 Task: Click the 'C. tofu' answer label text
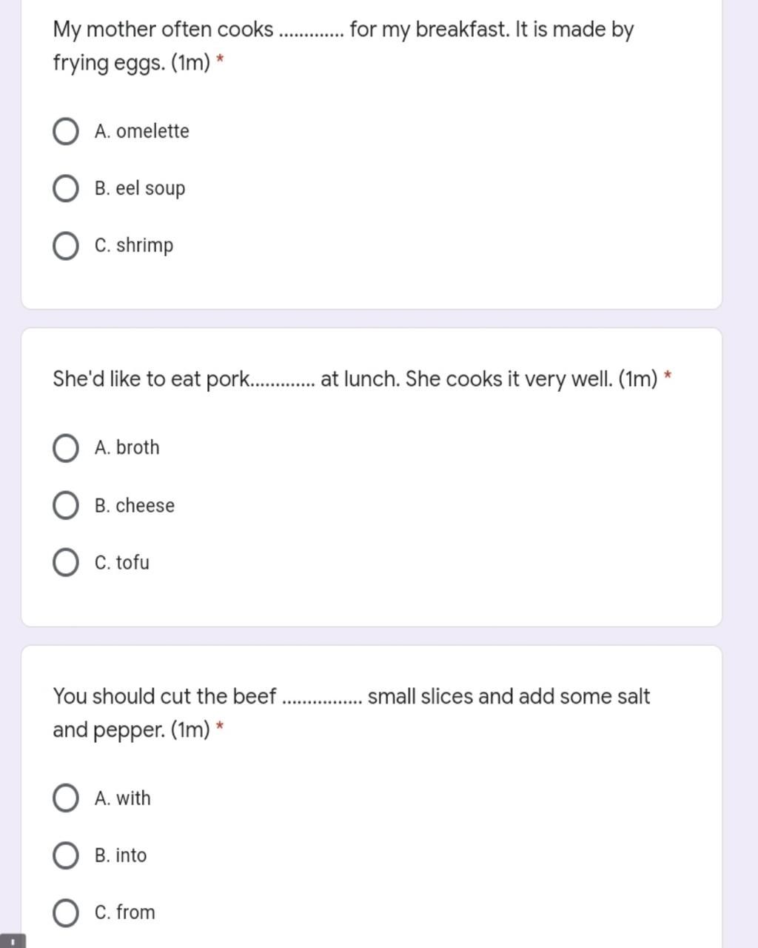click(122, 562)
